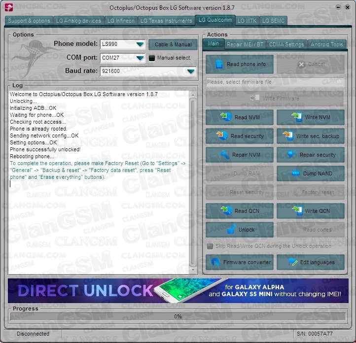Select the Main actions tab
This screenshot has width=356, height=343.
point(213,44)
